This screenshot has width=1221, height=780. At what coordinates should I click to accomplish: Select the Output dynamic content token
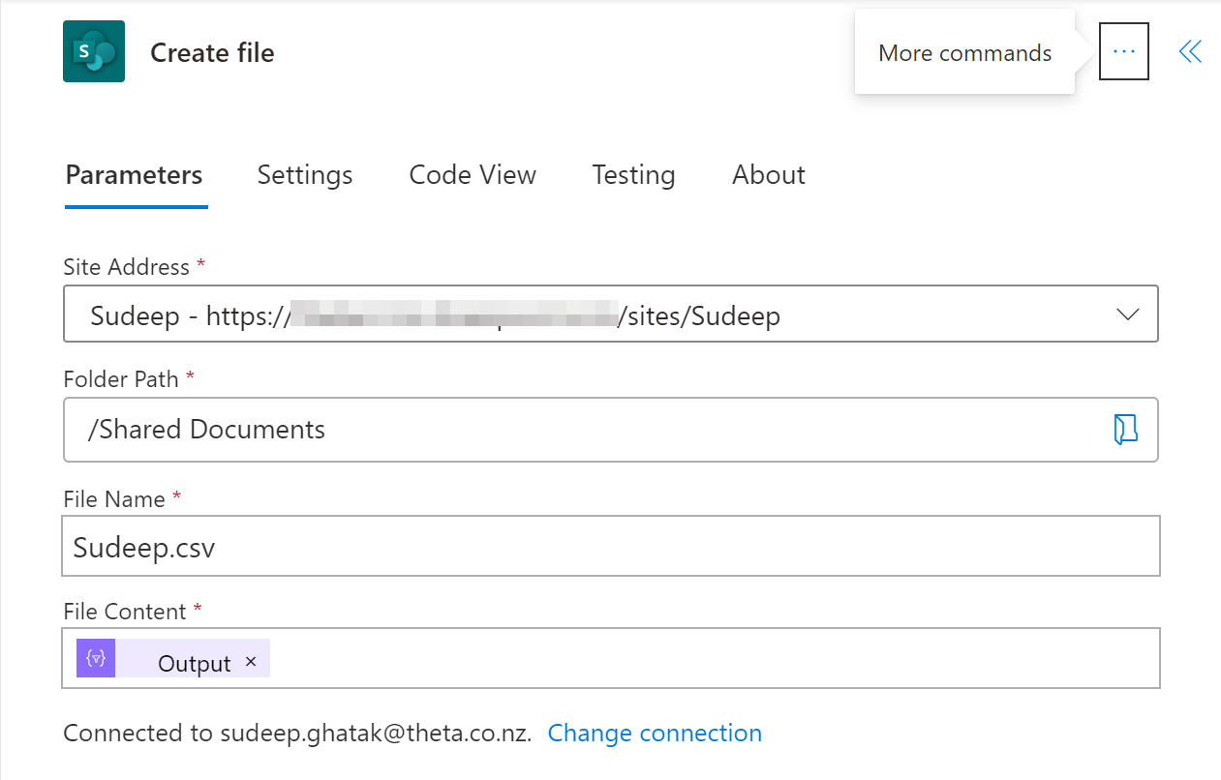[x=194, y=662]
